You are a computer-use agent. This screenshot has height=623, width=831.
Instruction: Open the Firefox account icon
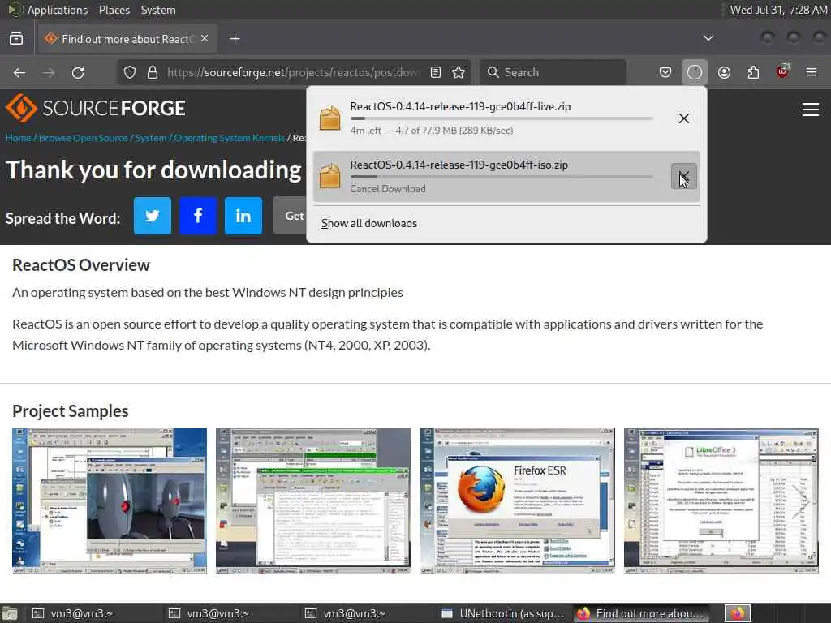pos(724,72)
